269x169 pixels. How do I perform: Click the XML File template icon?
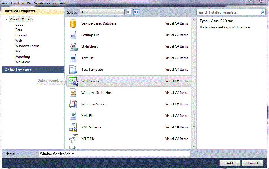point(73,115)
